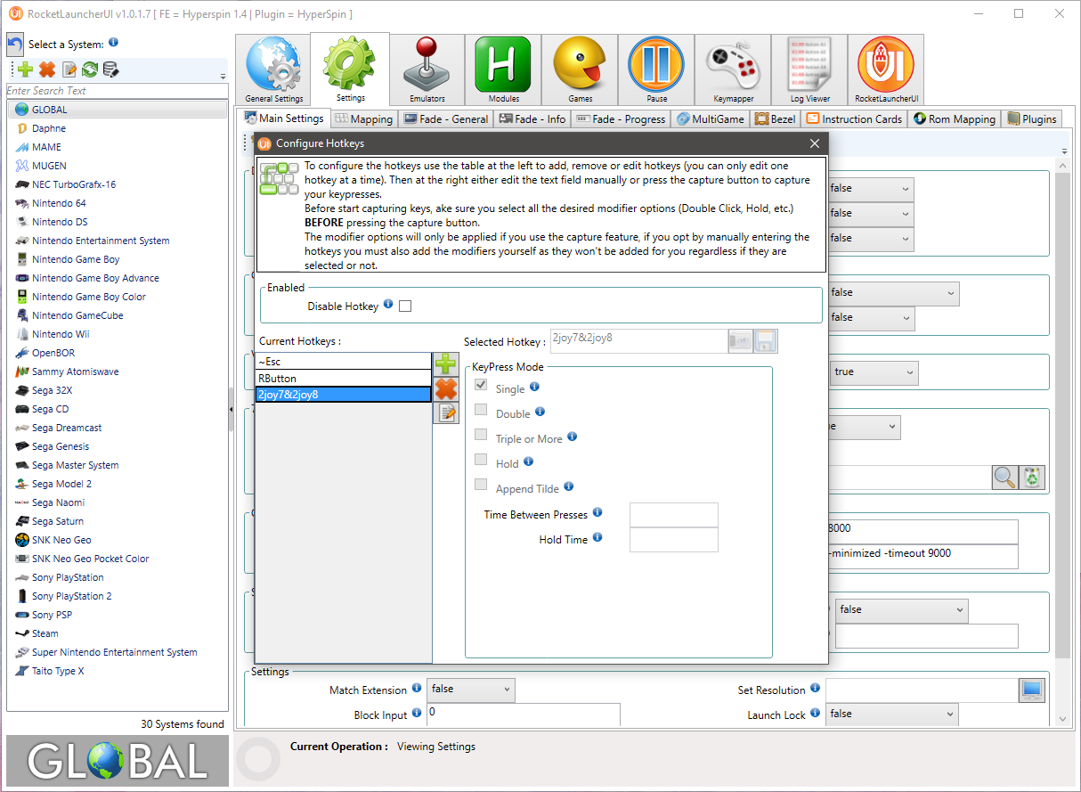Remove the selected hotkey with the red X in Configure Hotkeys

[x=446, y=388]
